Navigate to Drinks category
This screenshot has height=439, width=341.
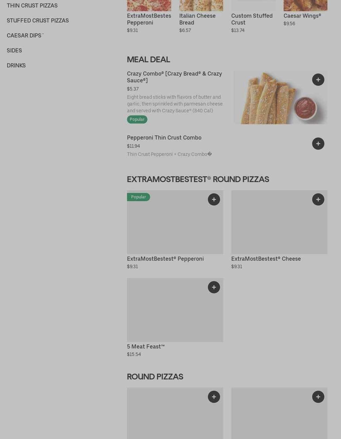click(16, 65)
